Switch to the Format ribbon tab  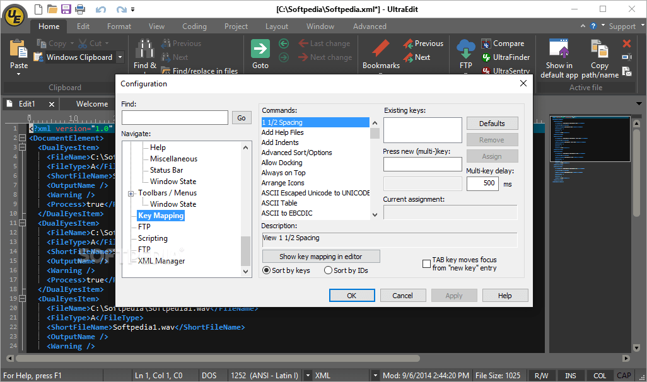point(119,26)
